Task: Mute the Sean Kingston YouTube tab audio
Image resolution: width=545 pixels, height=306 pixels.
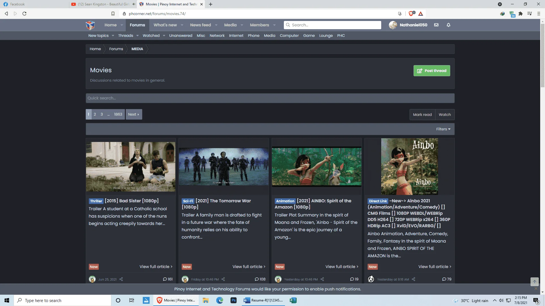Action: click(134, 4)
